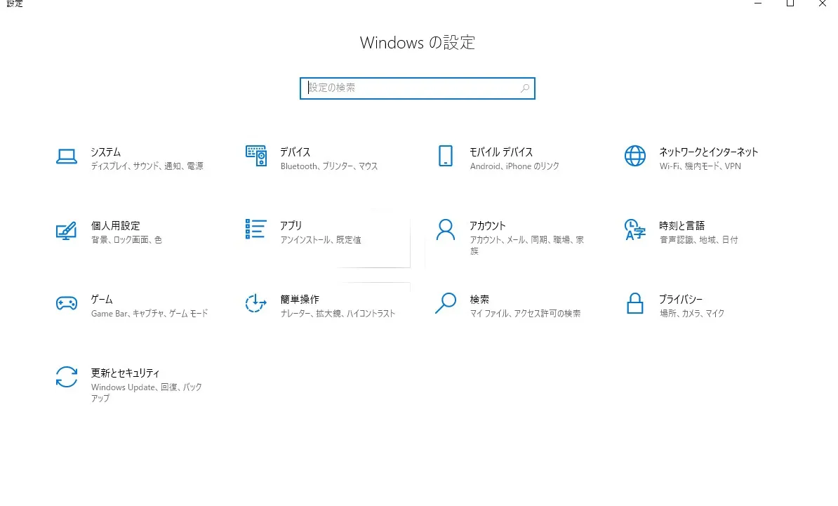Image resolution: width=838 pixels, height=506 pixels.
Task: Open the ゲーム heading
Action: point(102,300)
